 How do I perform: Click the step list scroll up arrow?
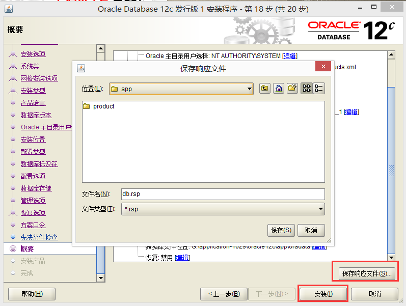101,48
